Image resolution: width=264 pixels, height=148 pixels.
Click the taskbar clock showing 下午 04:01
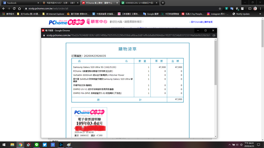tap(249, 145)
